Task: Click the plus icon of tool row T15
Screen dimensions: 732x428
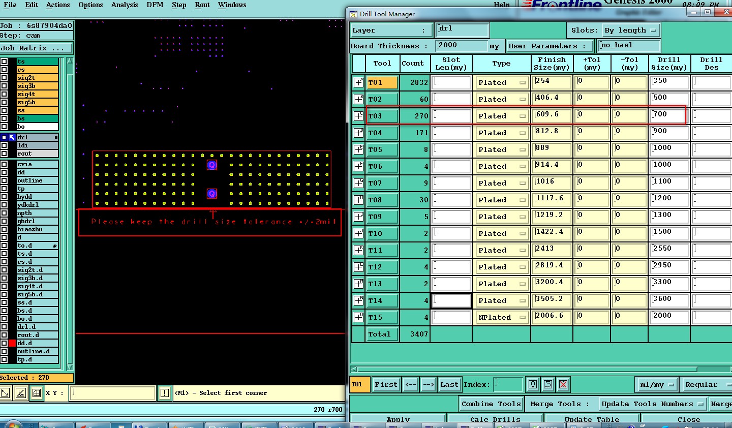Action: [358, 317]
